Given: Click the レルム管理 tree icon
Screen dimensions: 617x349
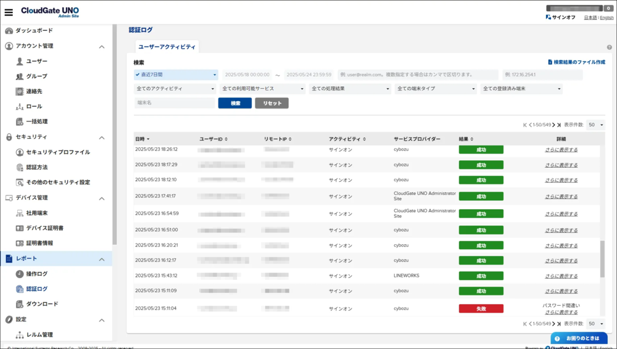Looking at the screenshot, I should click(x=20, y=335).
